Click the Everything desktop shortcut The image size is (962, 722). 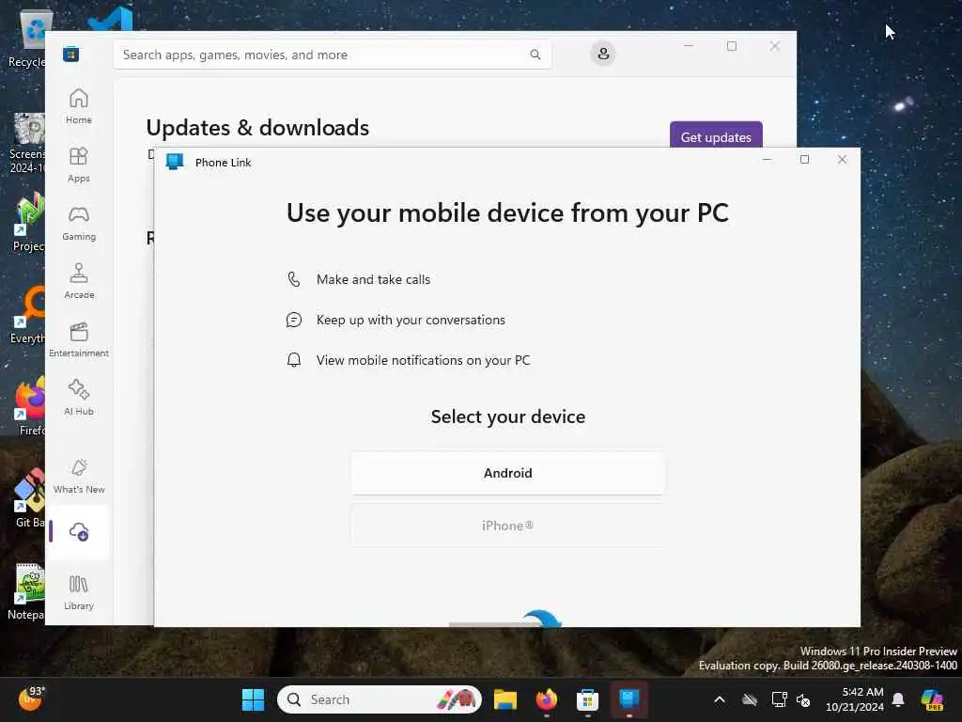coord(27,315)
